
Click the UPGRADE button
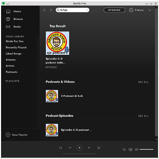(x=114, y=10)
